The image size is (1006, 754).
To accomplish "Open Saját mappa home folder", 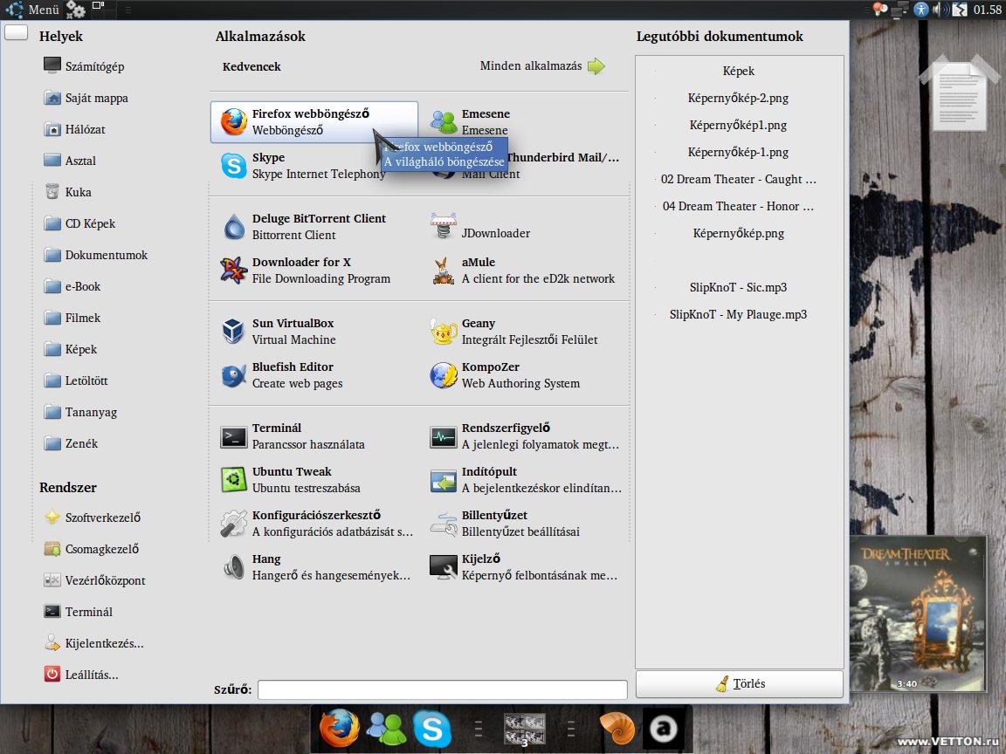I will tap(86, 98).
